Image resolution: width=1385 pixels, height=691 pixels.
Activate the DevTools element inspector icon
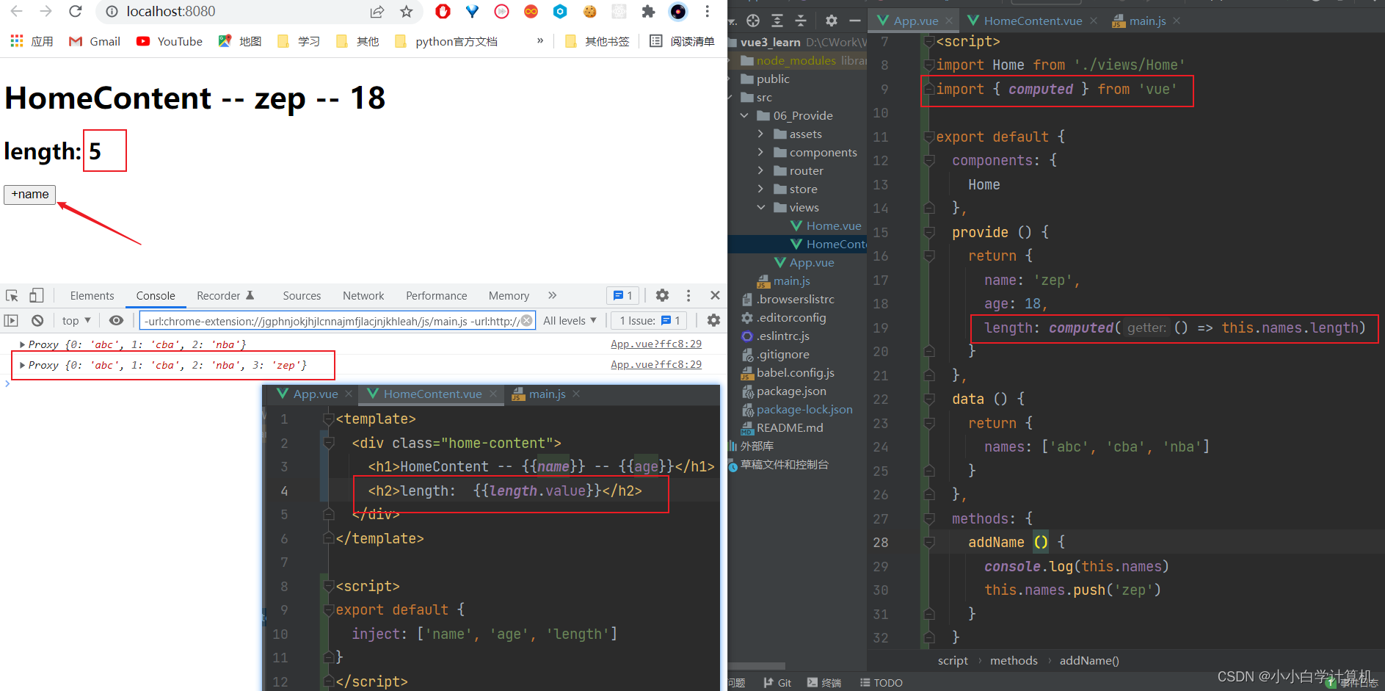point(12,295)
